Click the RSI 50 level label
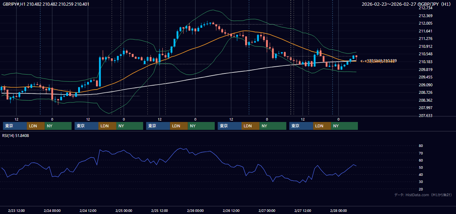The width and height of the screenshot is (456, 214). pyautogui.click(x=421, y=167)
